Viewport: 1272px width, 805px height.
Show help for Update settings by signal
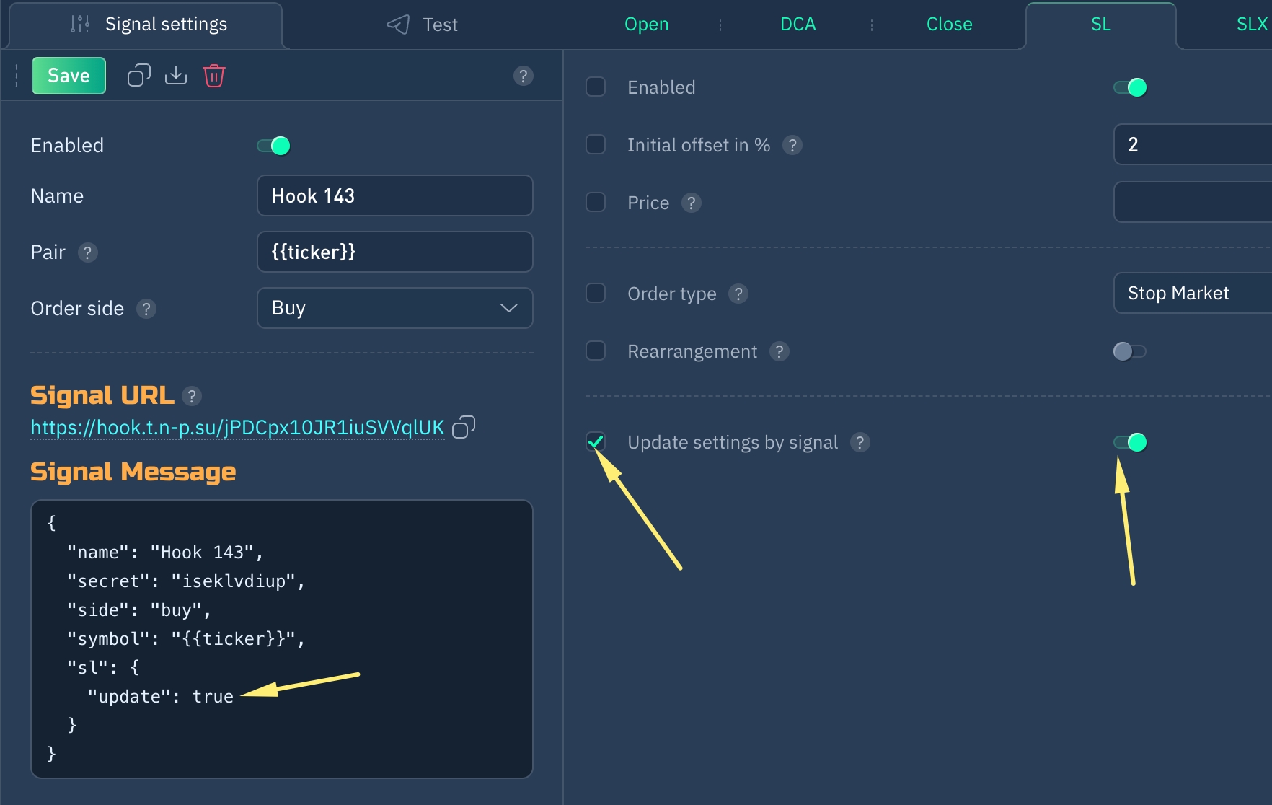860,442
